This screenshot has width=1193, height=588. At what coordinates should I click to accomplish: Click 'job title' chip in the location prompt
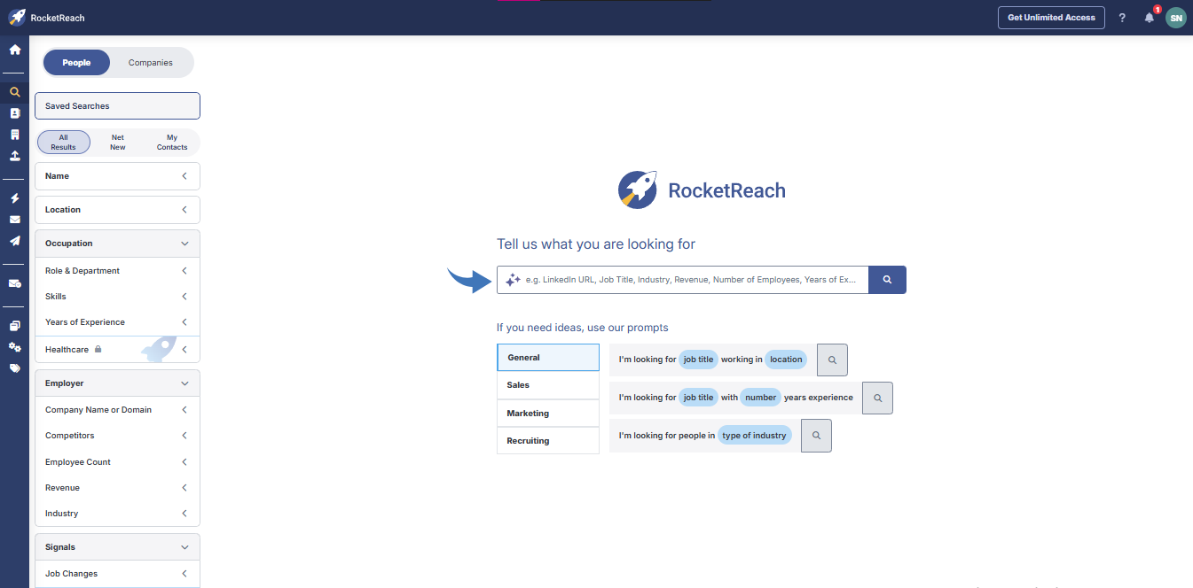coord(698,360)
